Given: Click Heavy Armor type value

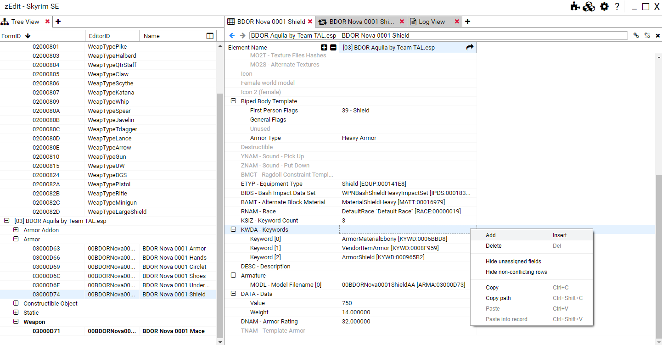Looking at the screenshot, I should click(x=359, y=138).
